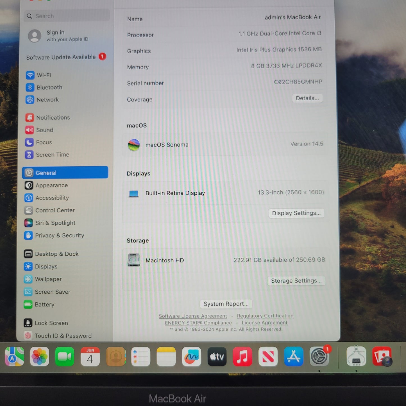Screen dimensions: 406x406
Task: Click 1.1 GHz Dual-Core Intel Core i3
Action: pos(280,33)
